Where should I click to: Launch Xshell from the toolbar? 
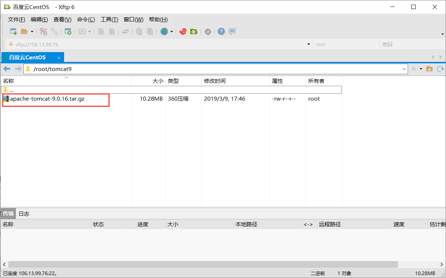point(183,31)
